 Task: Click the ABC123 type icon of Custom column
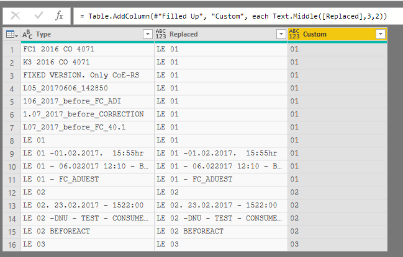(294, 34)
